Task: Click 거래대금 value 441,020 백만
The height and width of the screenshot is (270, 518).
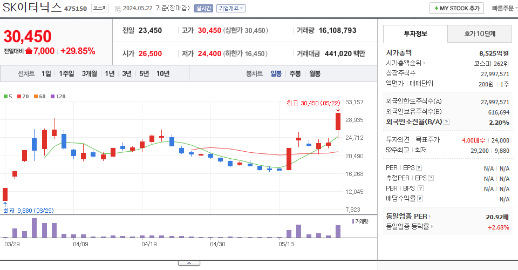Action: tap(345, 54)
